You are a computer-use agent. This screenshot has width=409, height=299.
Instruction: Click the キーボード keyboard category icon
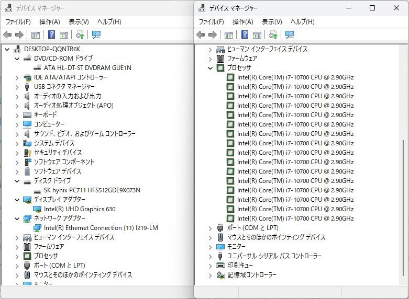(27, 114)
